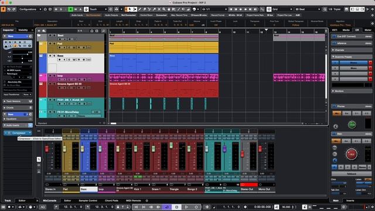Viewport: 375px width, 211px height.
Task: Open the 1/8 Triplet quantize preset dropdown
Action: [335, 9]
